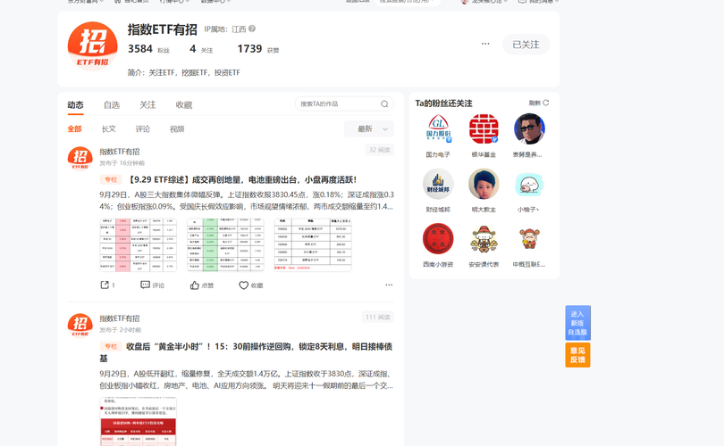The width and height of the screenshot is (724, 446).
Task: Open the 明大教主 avatar
Action: tap(484, 184)
